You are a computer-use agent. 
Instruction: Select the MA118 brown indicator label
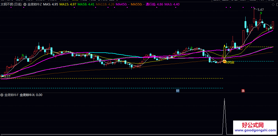(105, 4)
